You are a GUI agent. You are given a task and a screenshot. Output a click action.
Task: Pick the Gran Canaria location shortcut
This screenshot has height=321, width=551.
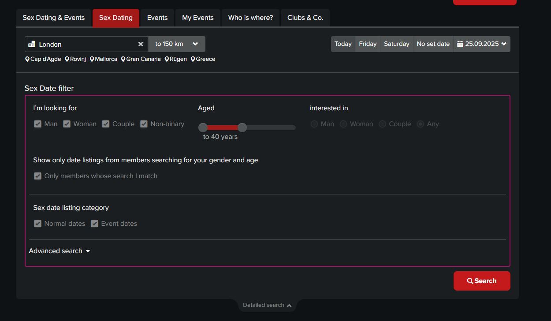tap(141, 59)
